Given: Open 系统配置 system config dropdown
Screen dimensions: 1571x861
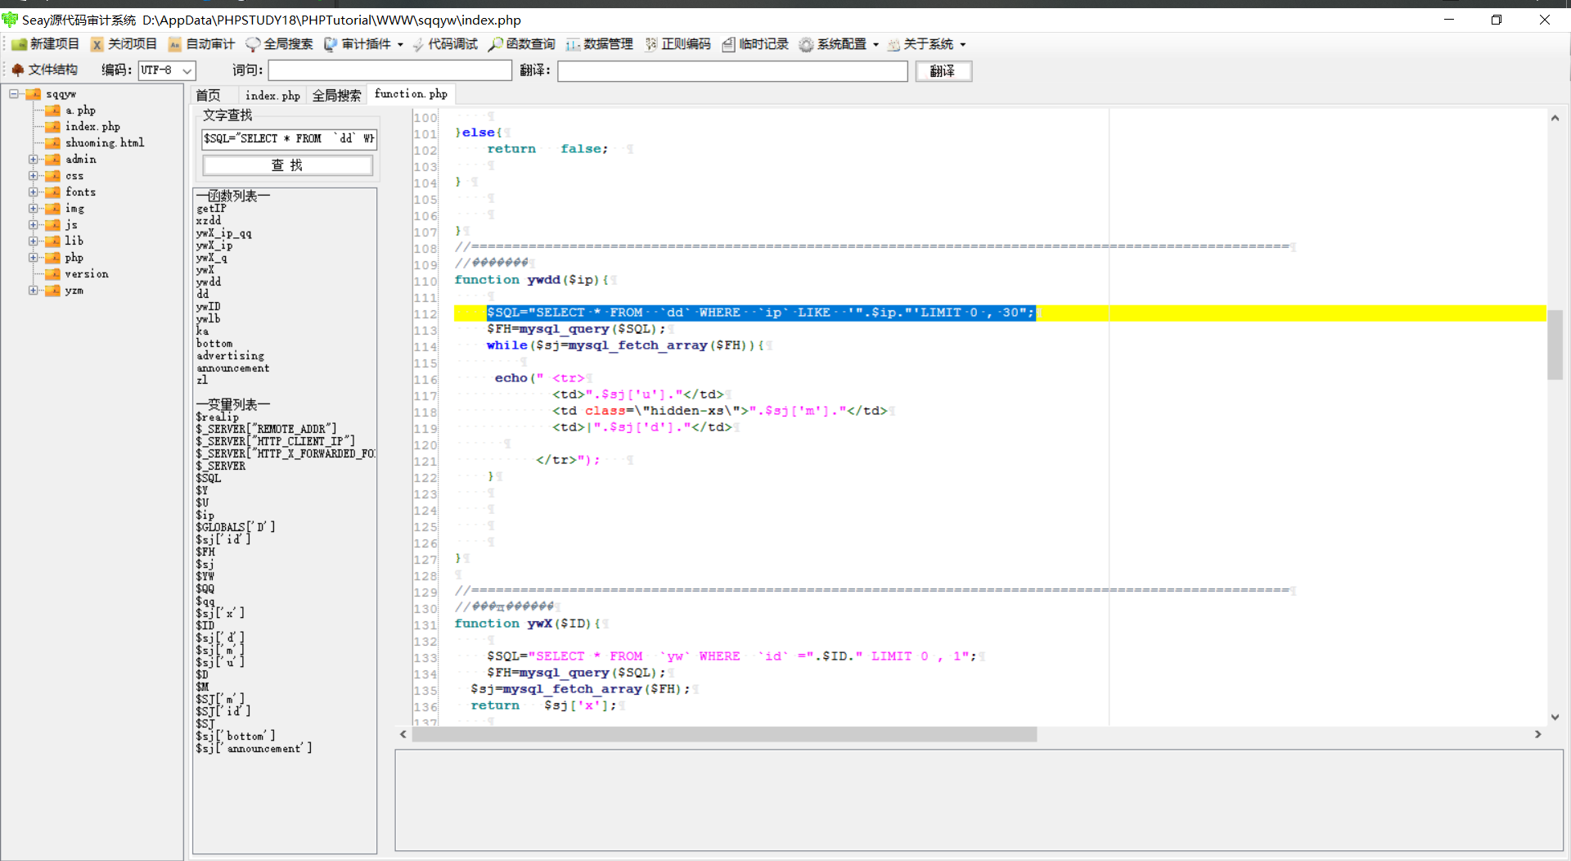Looking at the screenshot, I should 839,44.
